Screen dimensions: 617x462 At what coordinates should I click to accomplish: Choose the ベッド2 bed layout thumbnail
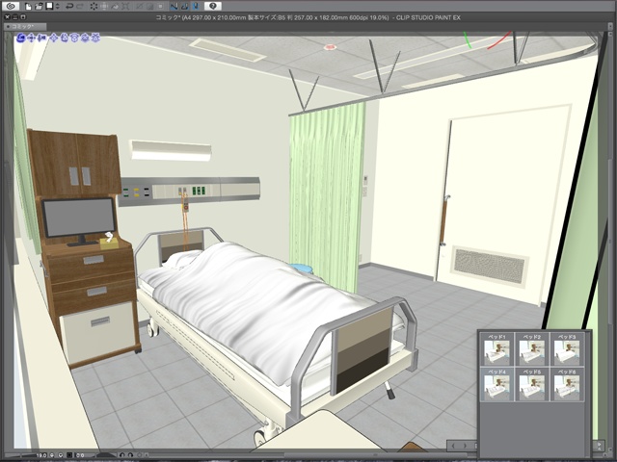click(531, 349)
